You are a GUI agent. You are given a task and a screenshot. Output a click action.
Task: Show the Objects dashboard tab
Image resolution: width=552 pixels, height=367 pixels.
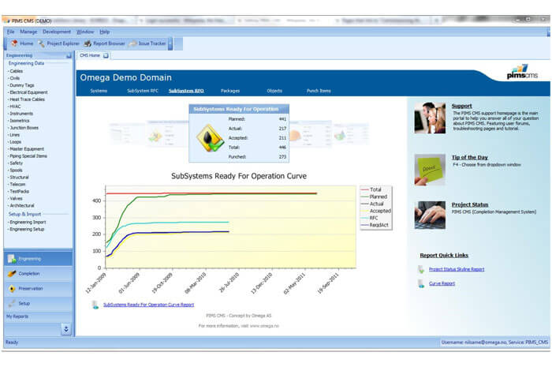point(274,91)
